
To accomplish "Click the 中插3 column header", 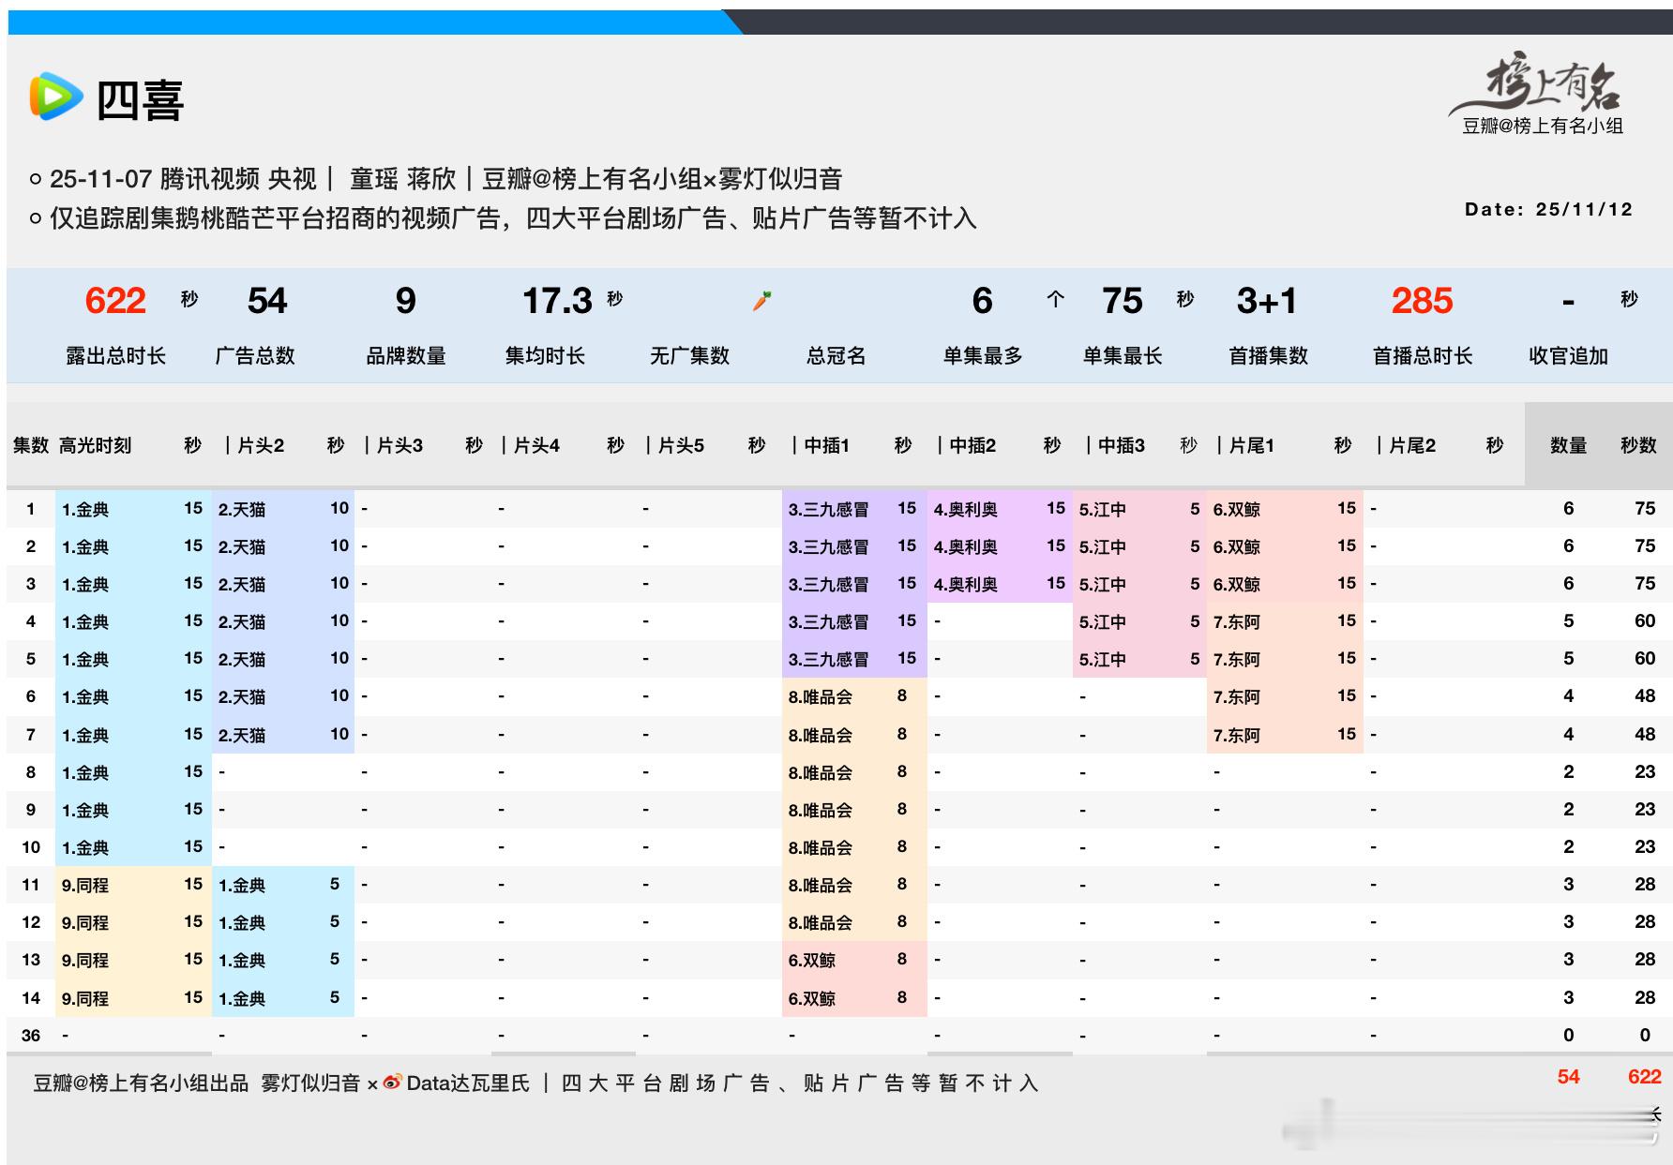I will [1122, 445].
